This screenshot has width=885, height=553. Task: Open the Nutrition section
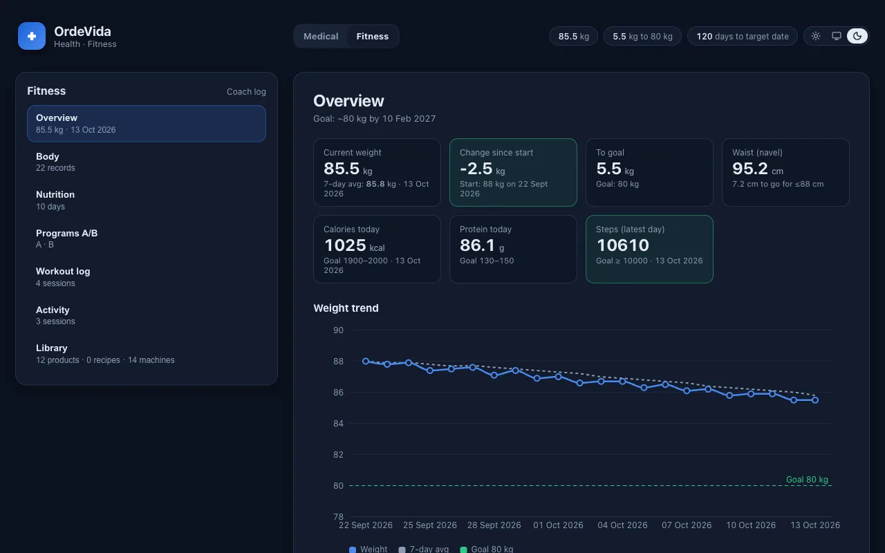point(147,200)
